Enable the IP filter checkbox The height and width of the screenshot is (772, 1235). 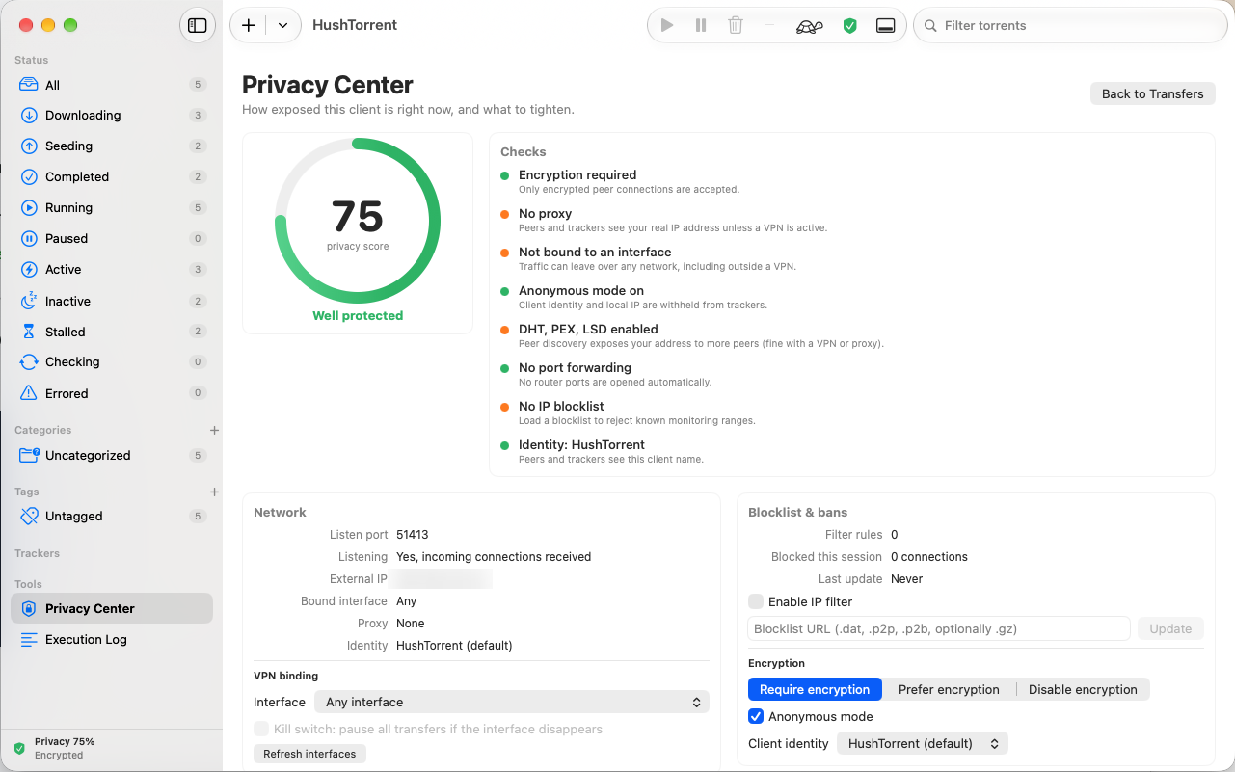[x=756, y=601]
